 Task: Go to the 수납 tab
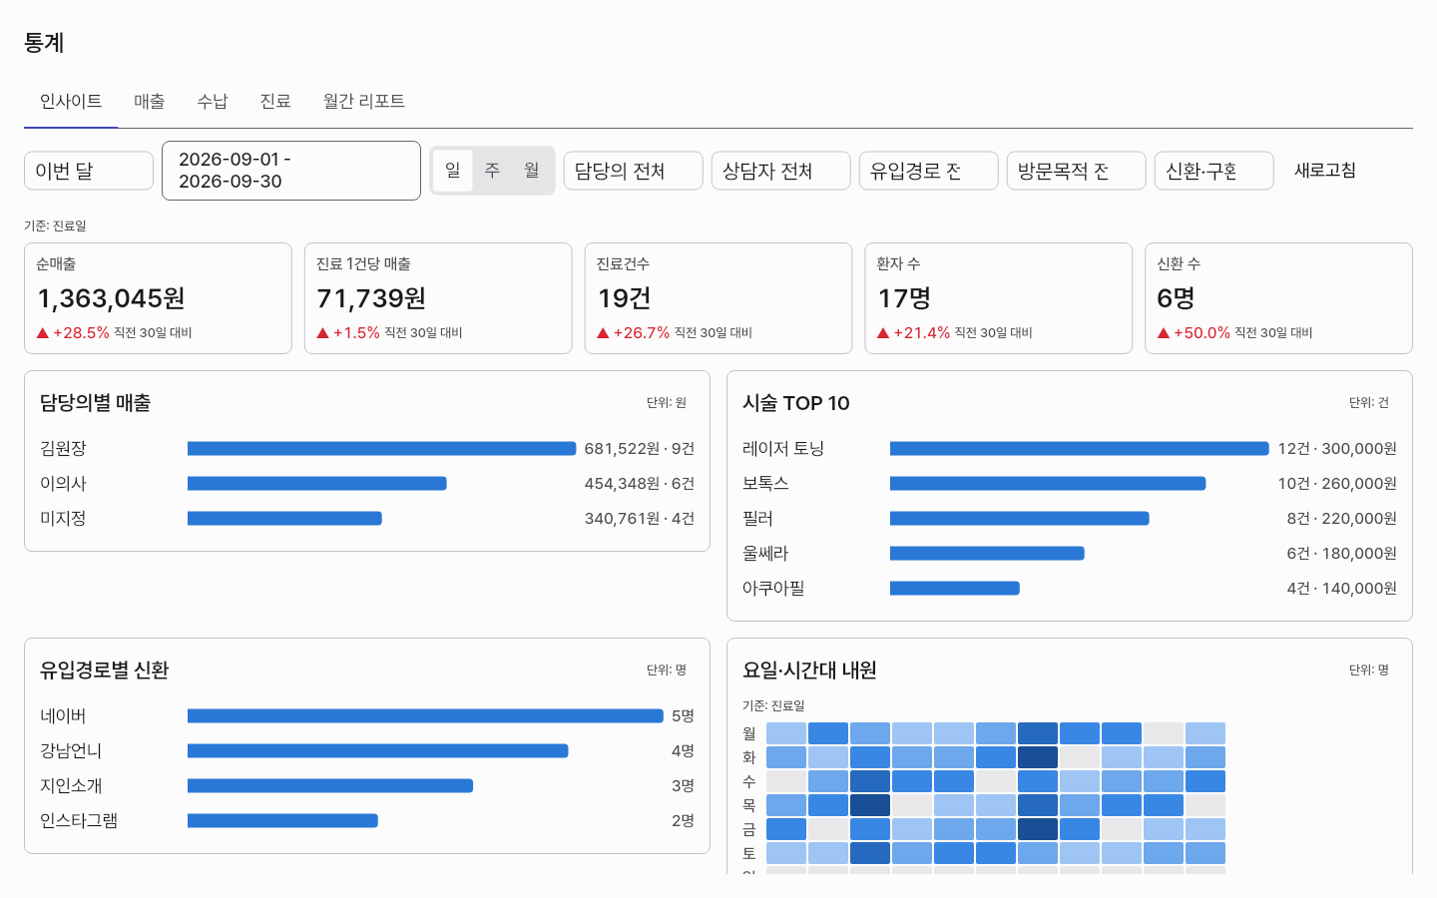213,102
